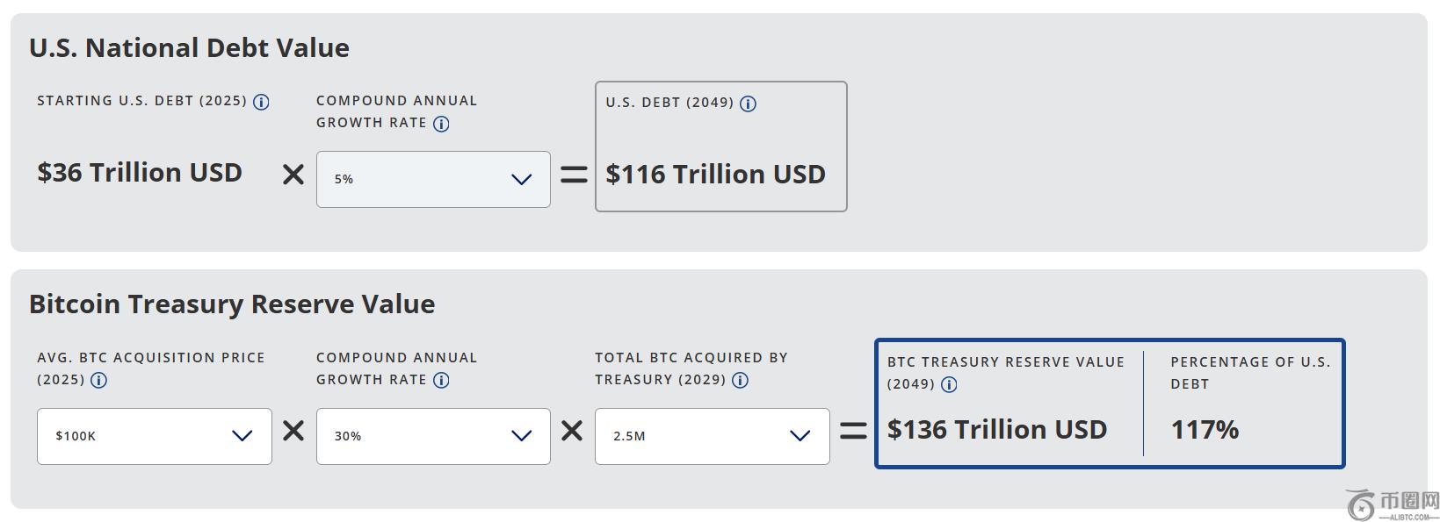Screen dimensions: 1440x522
Task: Click the Bitcoin Treasury Reserve Value heading
Action: click(x=232, y=304)
